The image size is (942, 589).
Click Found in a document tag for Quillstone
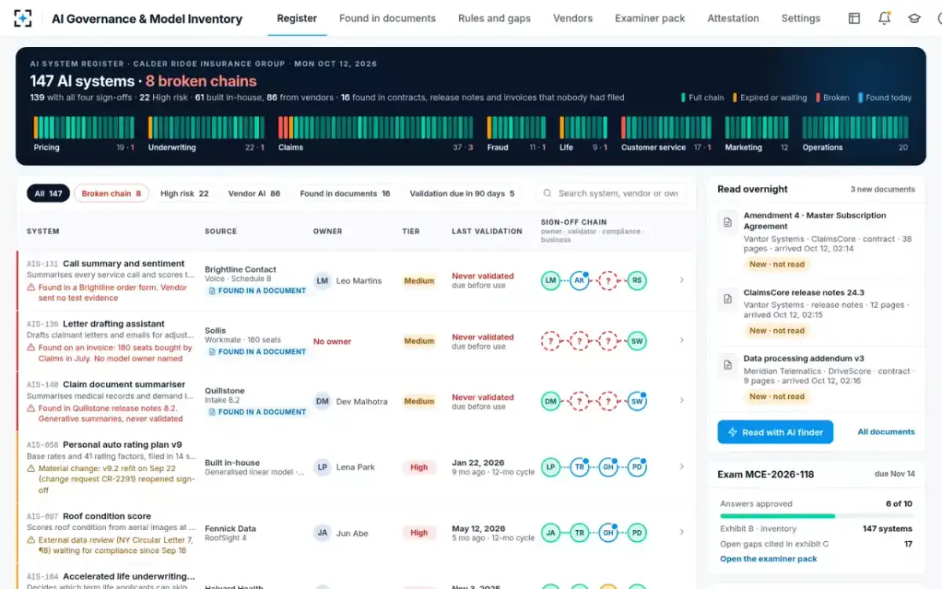pyautogui.click(x=257, y=412)
